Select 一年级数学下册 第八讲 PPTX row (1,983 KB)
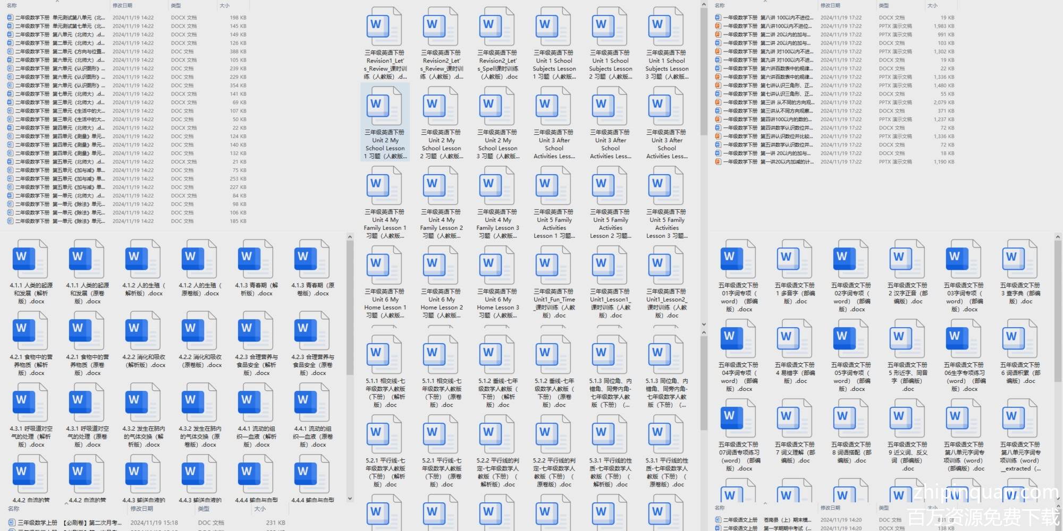Viewport: 1063px width, 531px height. pyautogui.click(x=835, y=26)
